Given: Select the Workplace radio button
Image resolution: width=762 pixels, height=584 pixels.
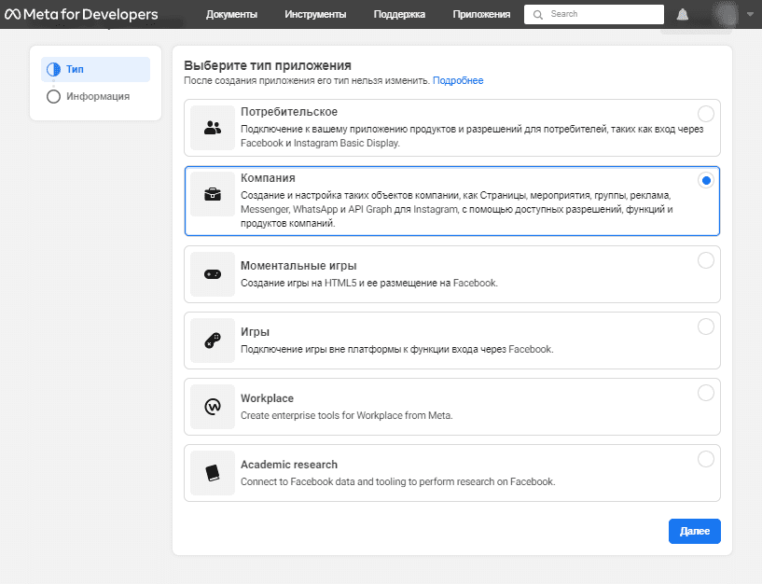Looking at the screenshot, I should pos(706,393).
